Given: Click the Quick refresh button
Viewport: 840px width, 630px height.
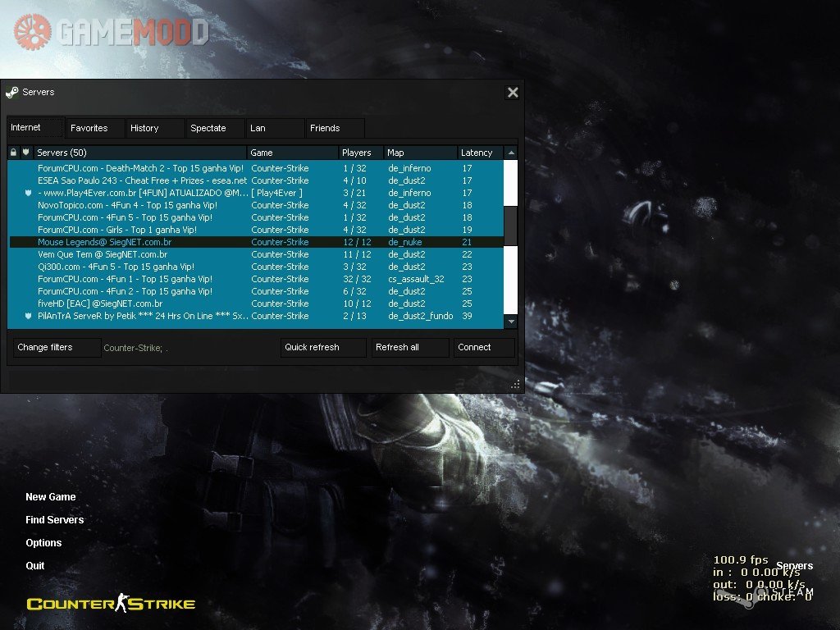Looking at the screenshot, I should coord(322,348).
